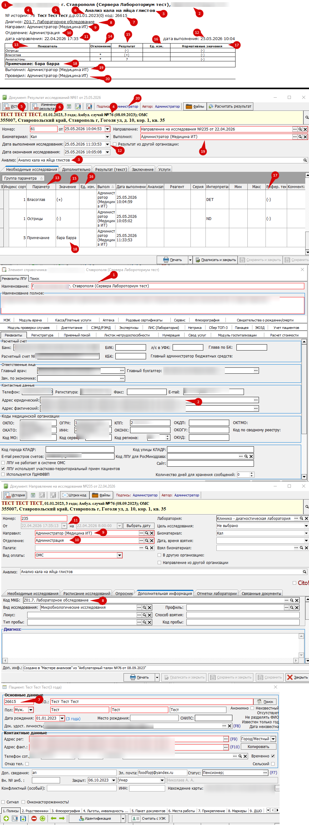The height and width of the screenshot is (825, 309).
Task: Click printer icon of Печать in results window
Action: tap(166, 260)
